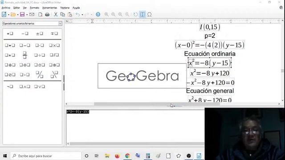Open the Ayuda menu

(x=76, y=8)
